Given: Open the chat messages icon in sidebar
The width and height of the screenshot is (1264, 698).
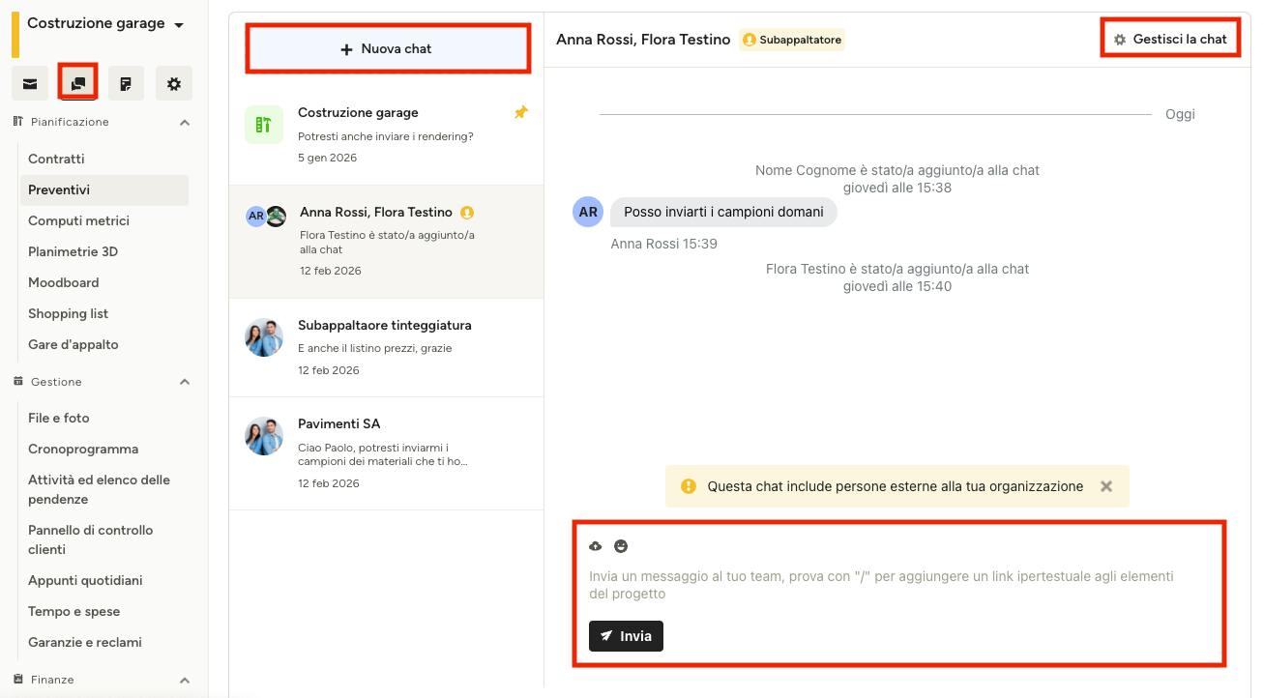Looking at the screenshot, I should 78,83.
